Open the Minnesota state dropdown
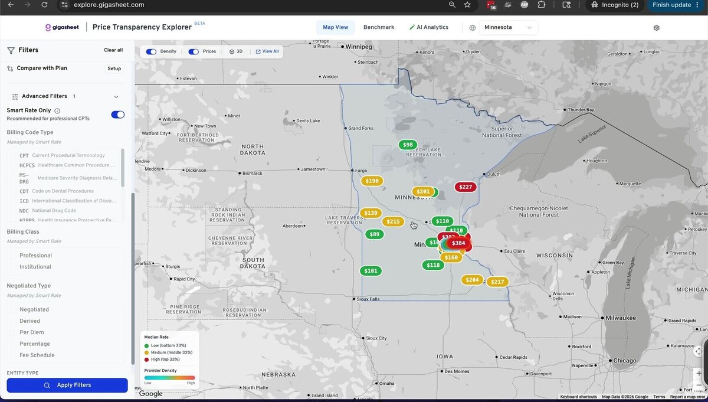708x402 pixels. 508,28
